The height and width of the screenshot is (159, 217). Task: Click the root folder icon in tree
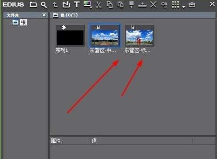tap(15, 22)
